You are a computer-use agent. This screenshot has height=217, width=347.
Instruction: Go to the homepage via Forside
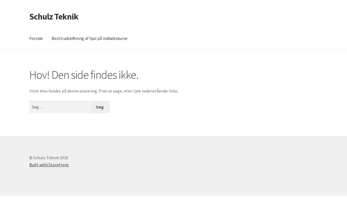[36, 38]
